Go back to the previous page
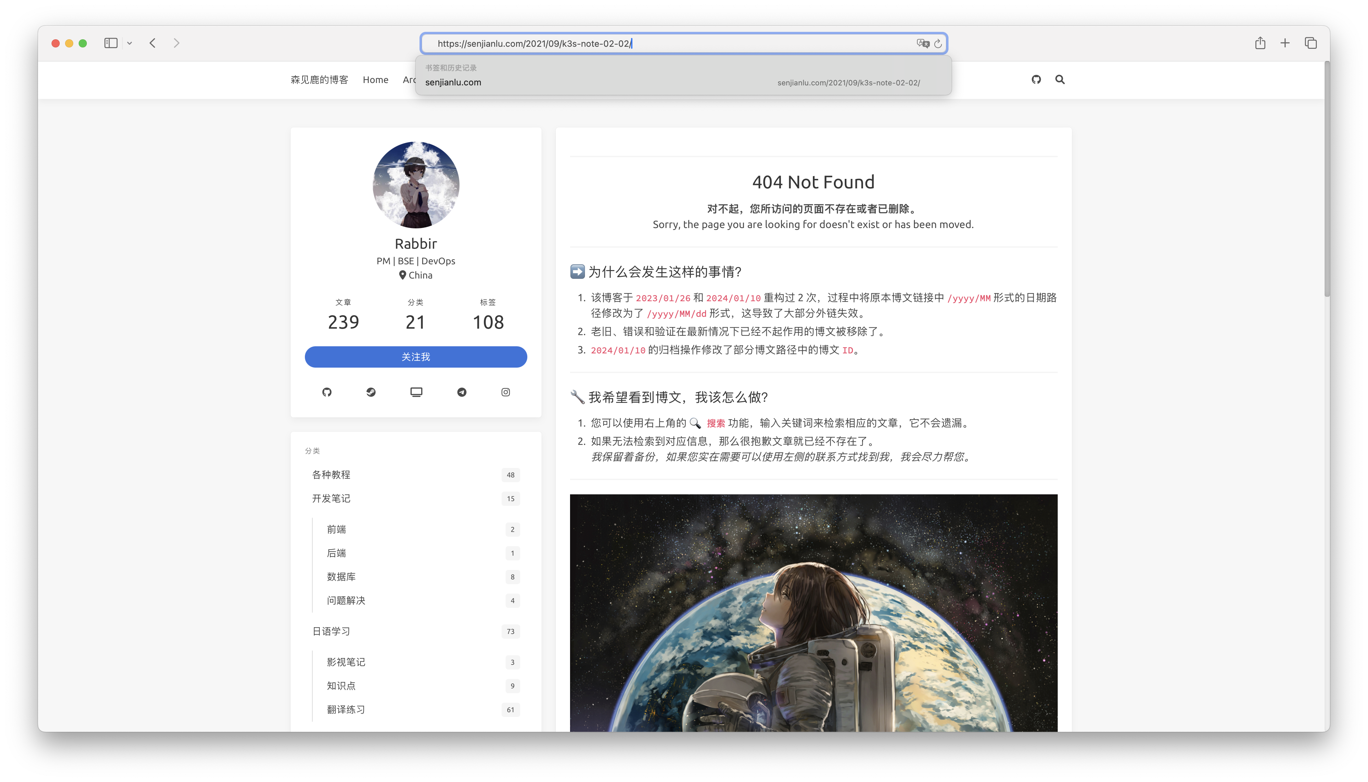 coord(153,43)
